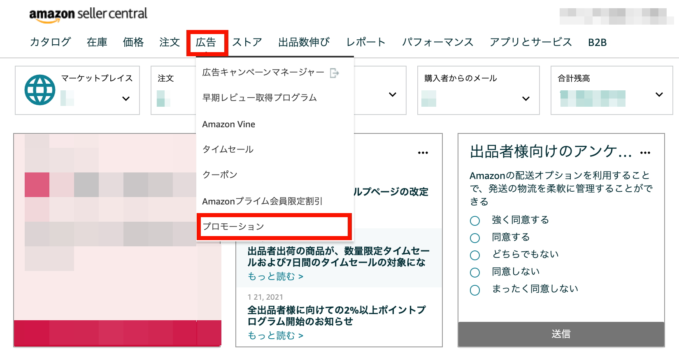The width and height of the screenshot is (679, 358).
Task: Open the 広告 menu
Action: pos(206,42)
